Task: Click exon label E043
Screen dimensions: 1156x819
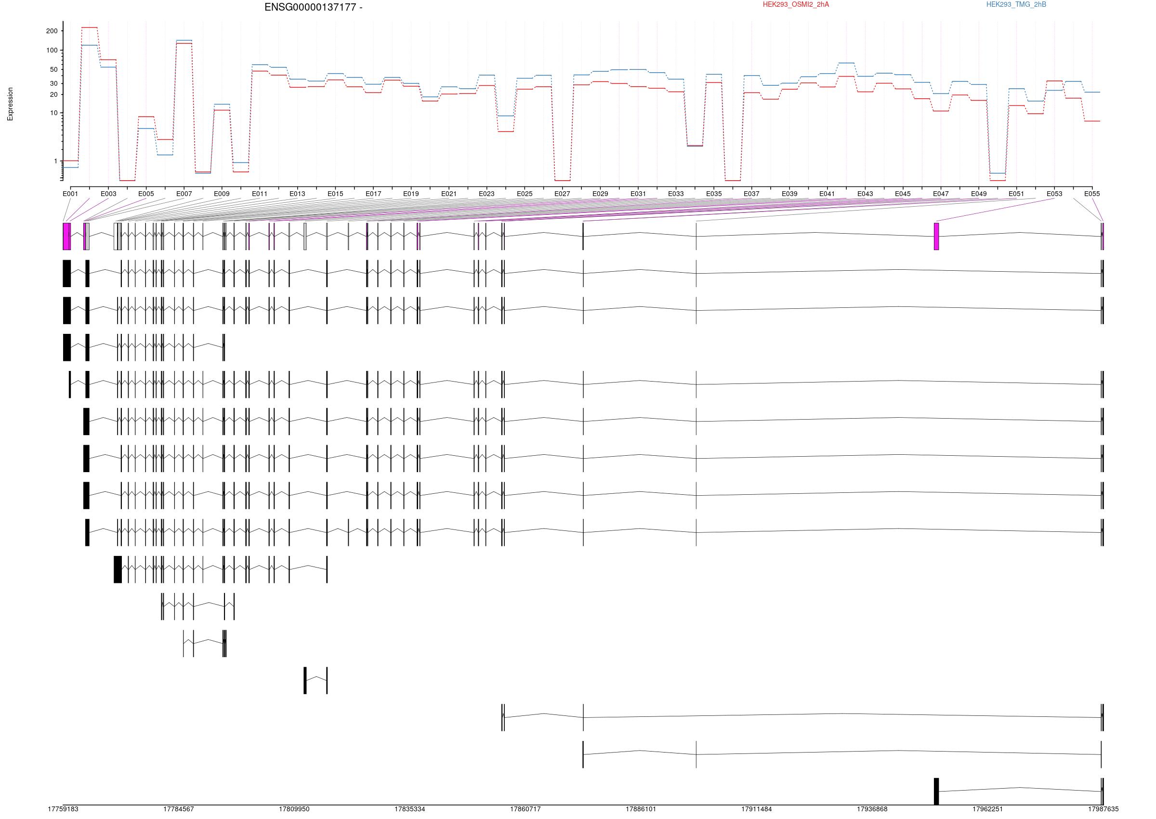Action: pyautogui.click(x=865, y=194)
